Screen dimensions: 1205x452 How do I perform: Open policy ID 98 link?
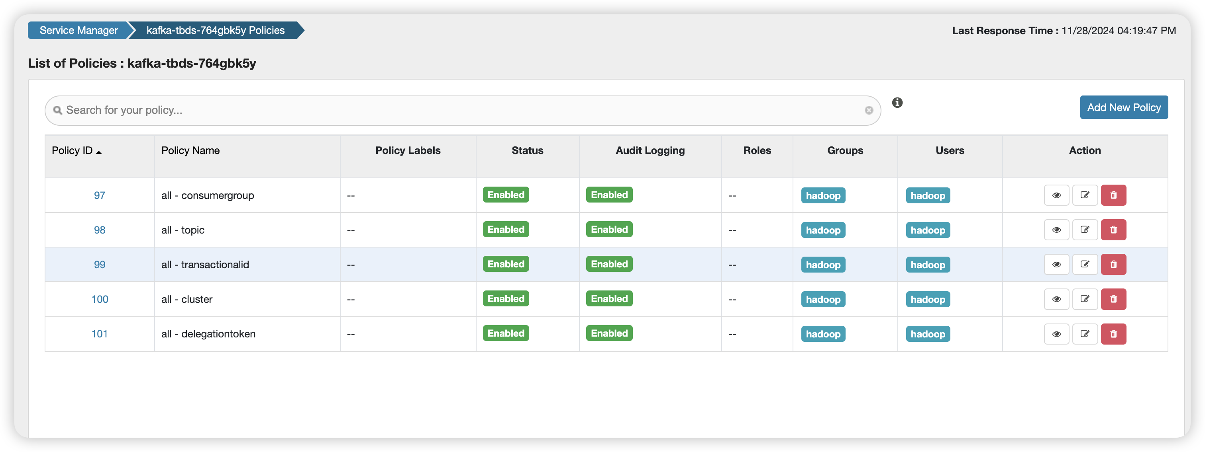(100, 230)
